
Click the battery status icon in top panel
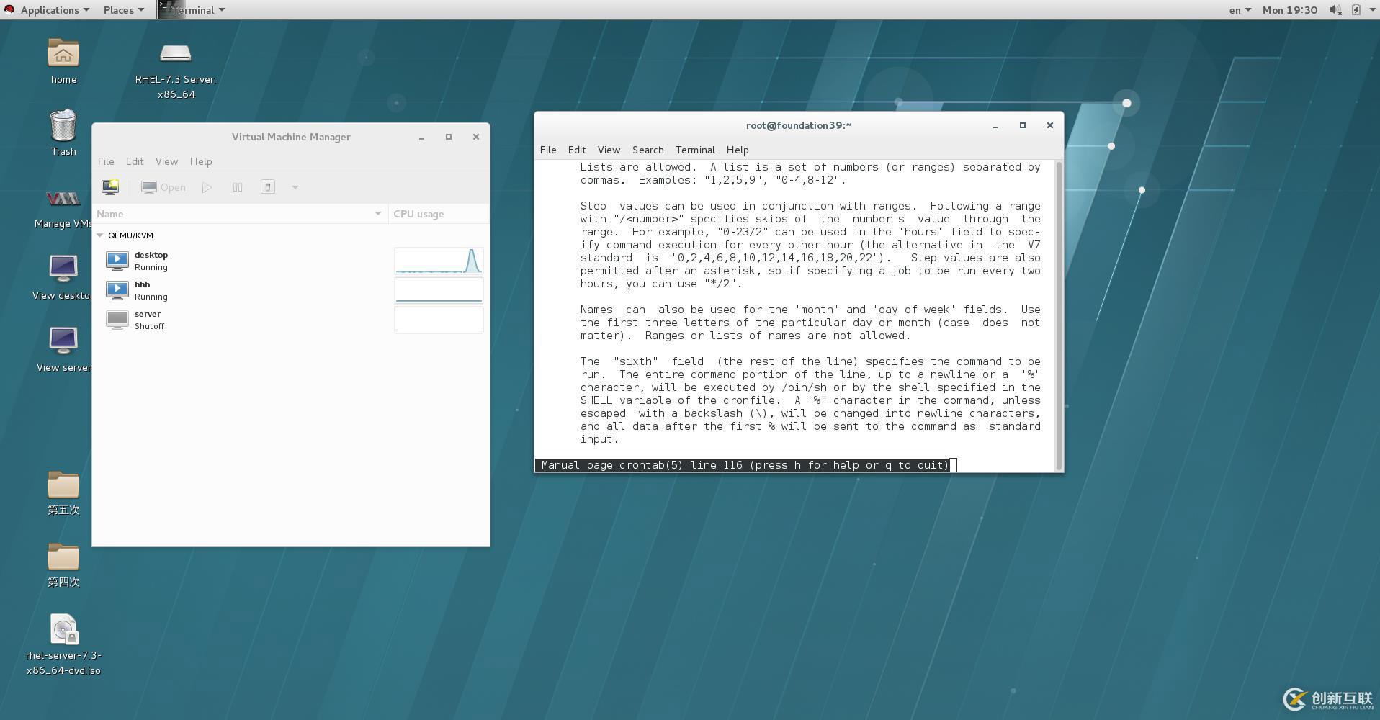pyautogui.click(x=1356, y=10)
